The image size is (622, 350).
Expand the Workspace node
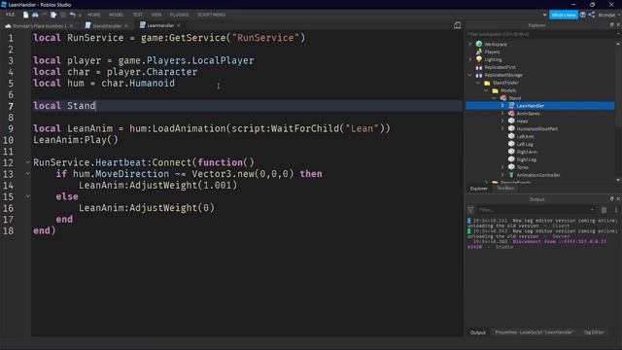[470, 44]
